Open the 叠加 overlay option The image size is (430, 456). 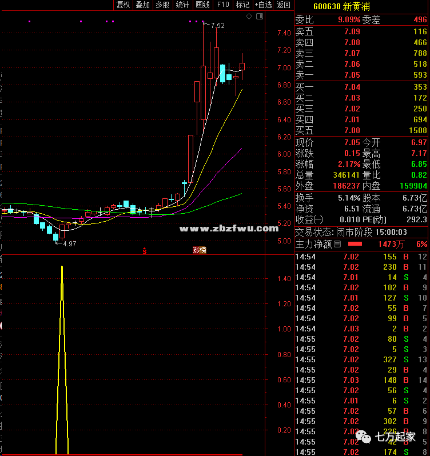click(x=143, y=5)
